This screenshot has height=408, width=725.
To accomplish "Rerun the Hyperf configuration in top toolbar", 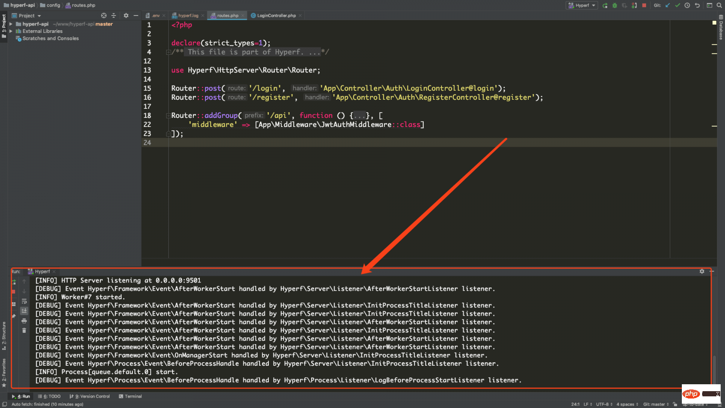I will tap(605, 5).
